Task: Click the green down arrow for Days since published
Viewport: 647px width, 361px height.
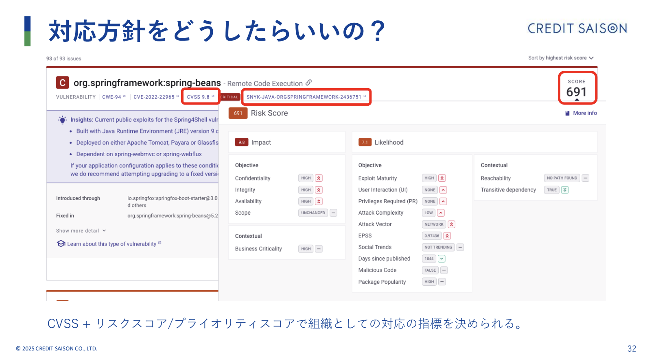Action: click(442, 259)
